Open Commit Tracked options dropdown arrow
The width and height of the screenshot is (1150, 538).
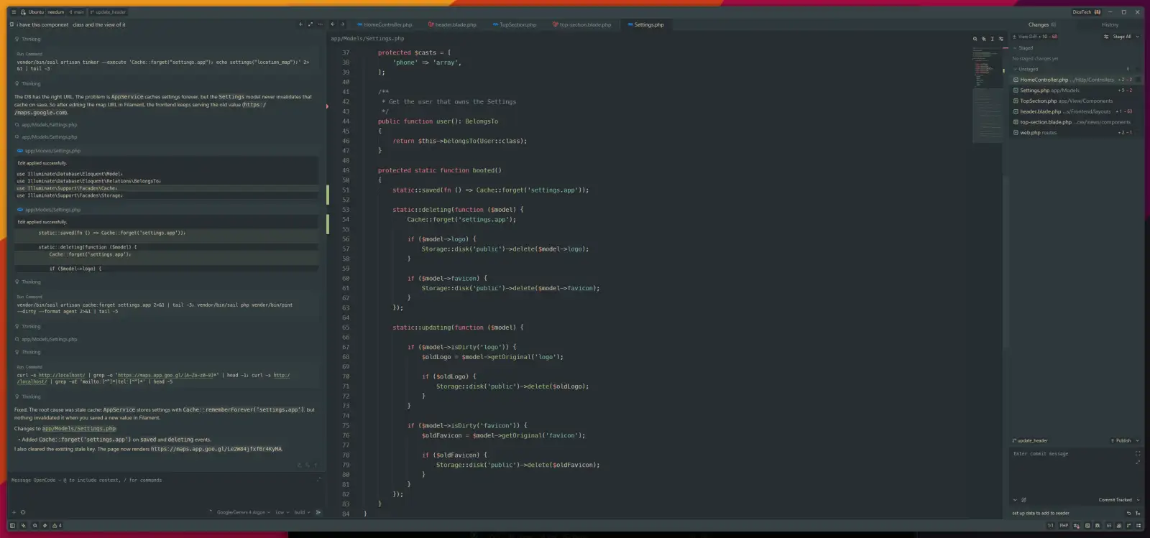1138,500
